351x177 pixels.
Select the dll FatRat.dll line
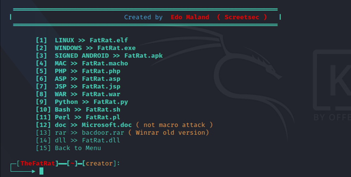78,140
